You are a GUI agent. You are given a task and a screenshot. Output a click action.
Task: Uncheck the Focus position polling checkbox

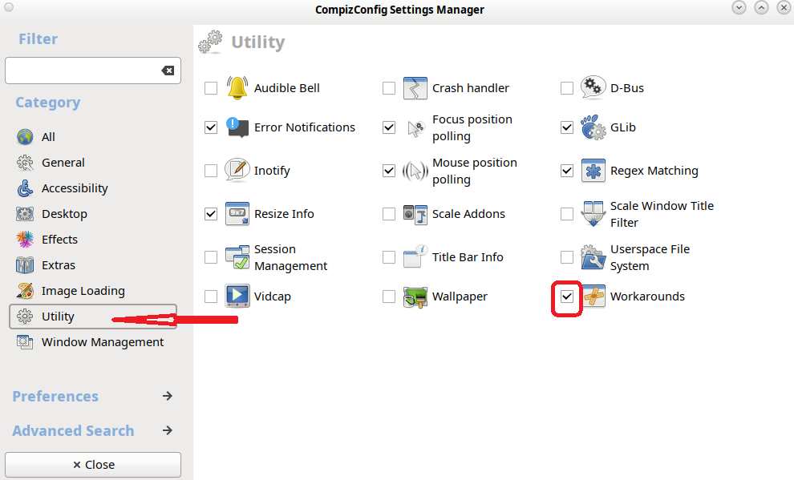coord(389,127)
